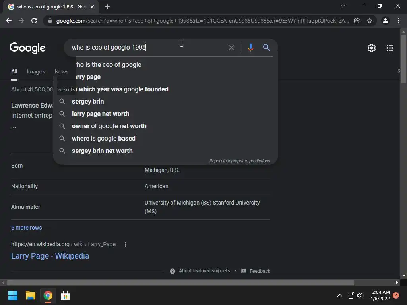Click the magnifier icon beside 'where is google based'
Screen dimensions: 407x305
(x=62, y=139)
